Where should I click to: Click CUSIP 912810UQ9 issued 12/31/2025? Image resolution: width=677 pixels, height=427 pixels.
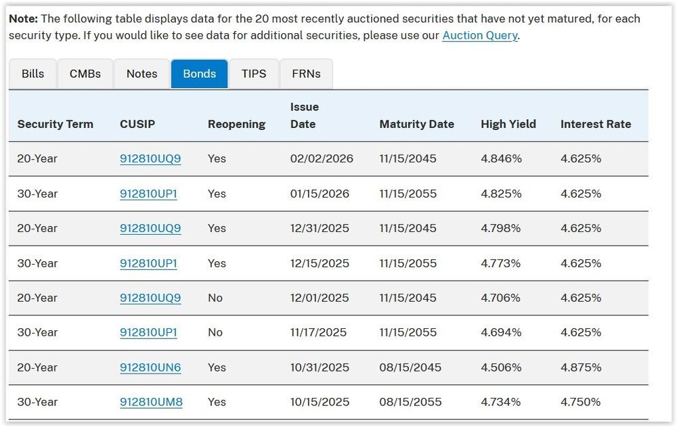point(150,228)
